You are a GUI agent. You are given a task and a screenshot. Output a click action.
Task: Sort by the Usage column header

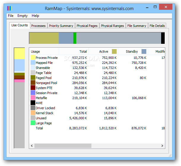click(44, 51)
